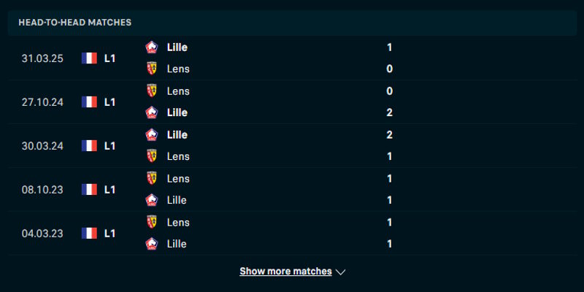
Task: Click Lille crest in 04.03.23 match
Action: (x=152, y=244)
